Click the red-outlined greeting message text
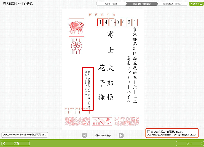Viewport: 204px width, 147px height. [x=88, y=88]
